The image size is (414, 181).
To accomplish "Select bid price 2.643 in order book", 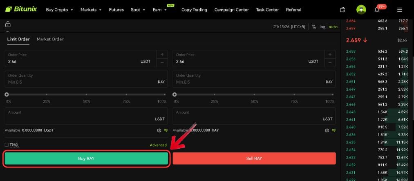I will point(351,112).
